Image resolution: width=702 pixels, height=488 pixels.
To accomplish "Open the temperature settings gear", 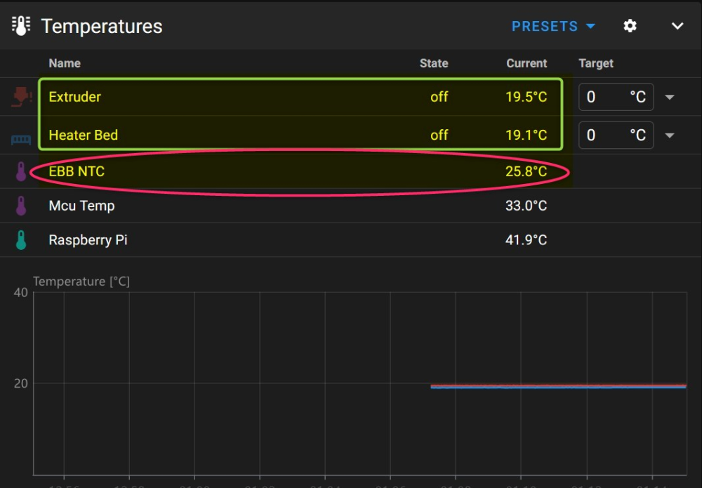I will coord(630,26).
